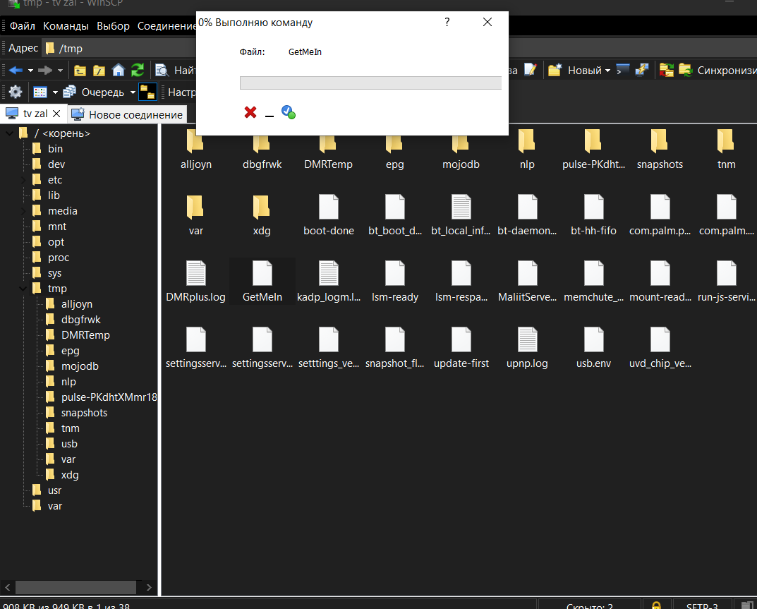The height and width of the screenshot is (609, 757).
Task: Select the xdg folder in file panel
Action: (262, 215)
